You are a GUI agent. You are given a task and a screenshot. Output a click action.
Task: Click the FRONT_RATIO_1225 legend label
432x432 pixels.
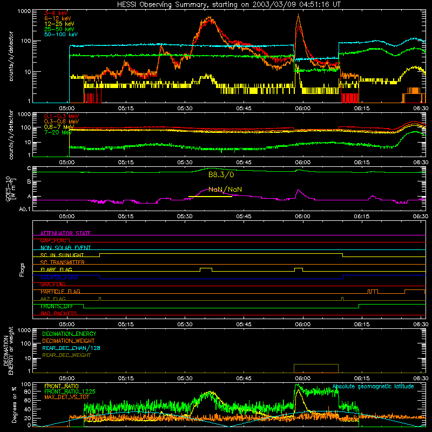[70, 391]
